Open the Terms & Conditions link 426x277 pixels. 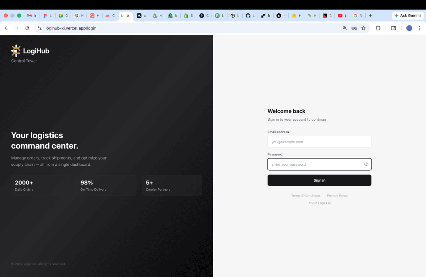point(306,196)
